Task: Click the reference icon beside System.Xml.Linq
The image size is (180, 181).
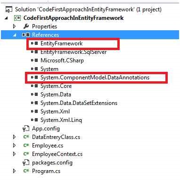Action: 34,120
